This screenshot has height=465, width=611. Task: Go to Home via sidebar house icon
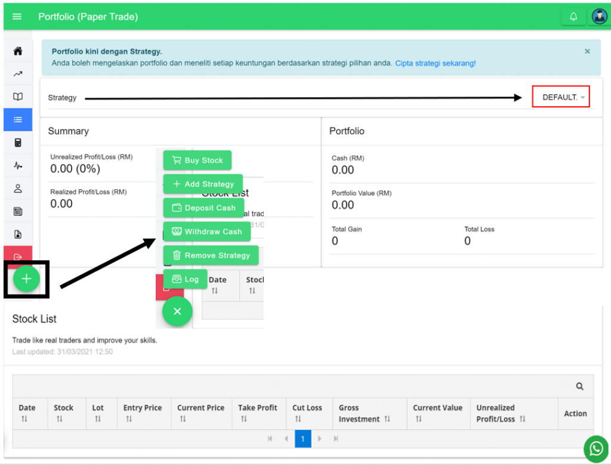[x=18, y=51]
